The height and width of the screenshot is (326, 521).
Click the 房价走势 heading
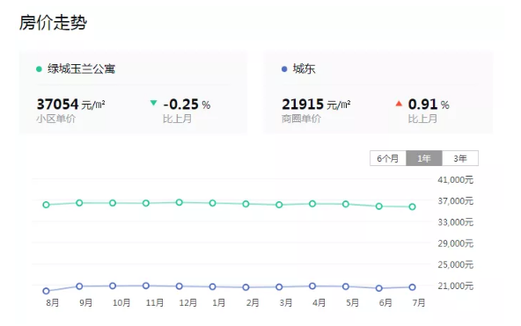53,23
